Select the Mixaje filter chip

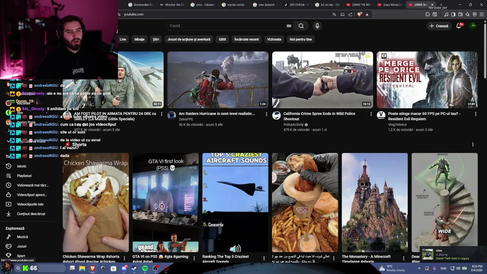coord(139,39)
